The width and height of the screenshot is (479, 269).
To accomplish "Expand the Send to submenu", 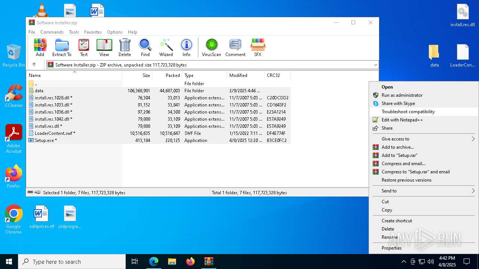I will point(424,191).
